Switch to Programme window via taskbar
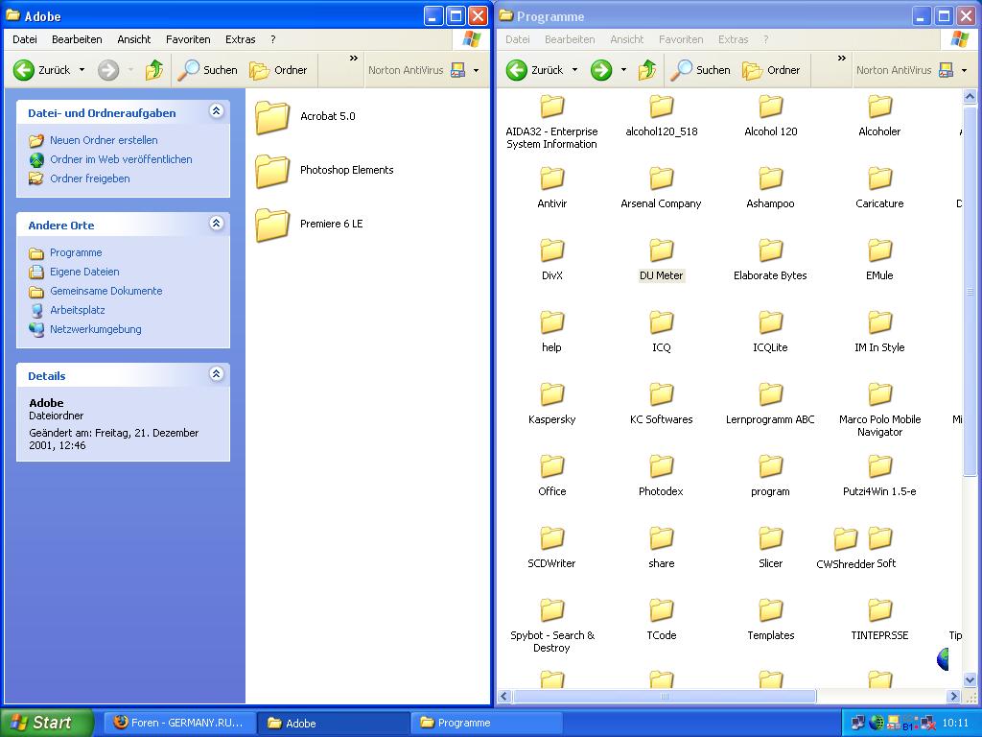 [x=486, y=723]
